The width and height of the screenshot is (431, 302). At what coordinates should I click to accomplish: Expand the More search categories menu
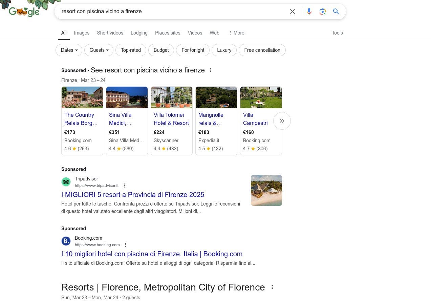pos(236,33)
